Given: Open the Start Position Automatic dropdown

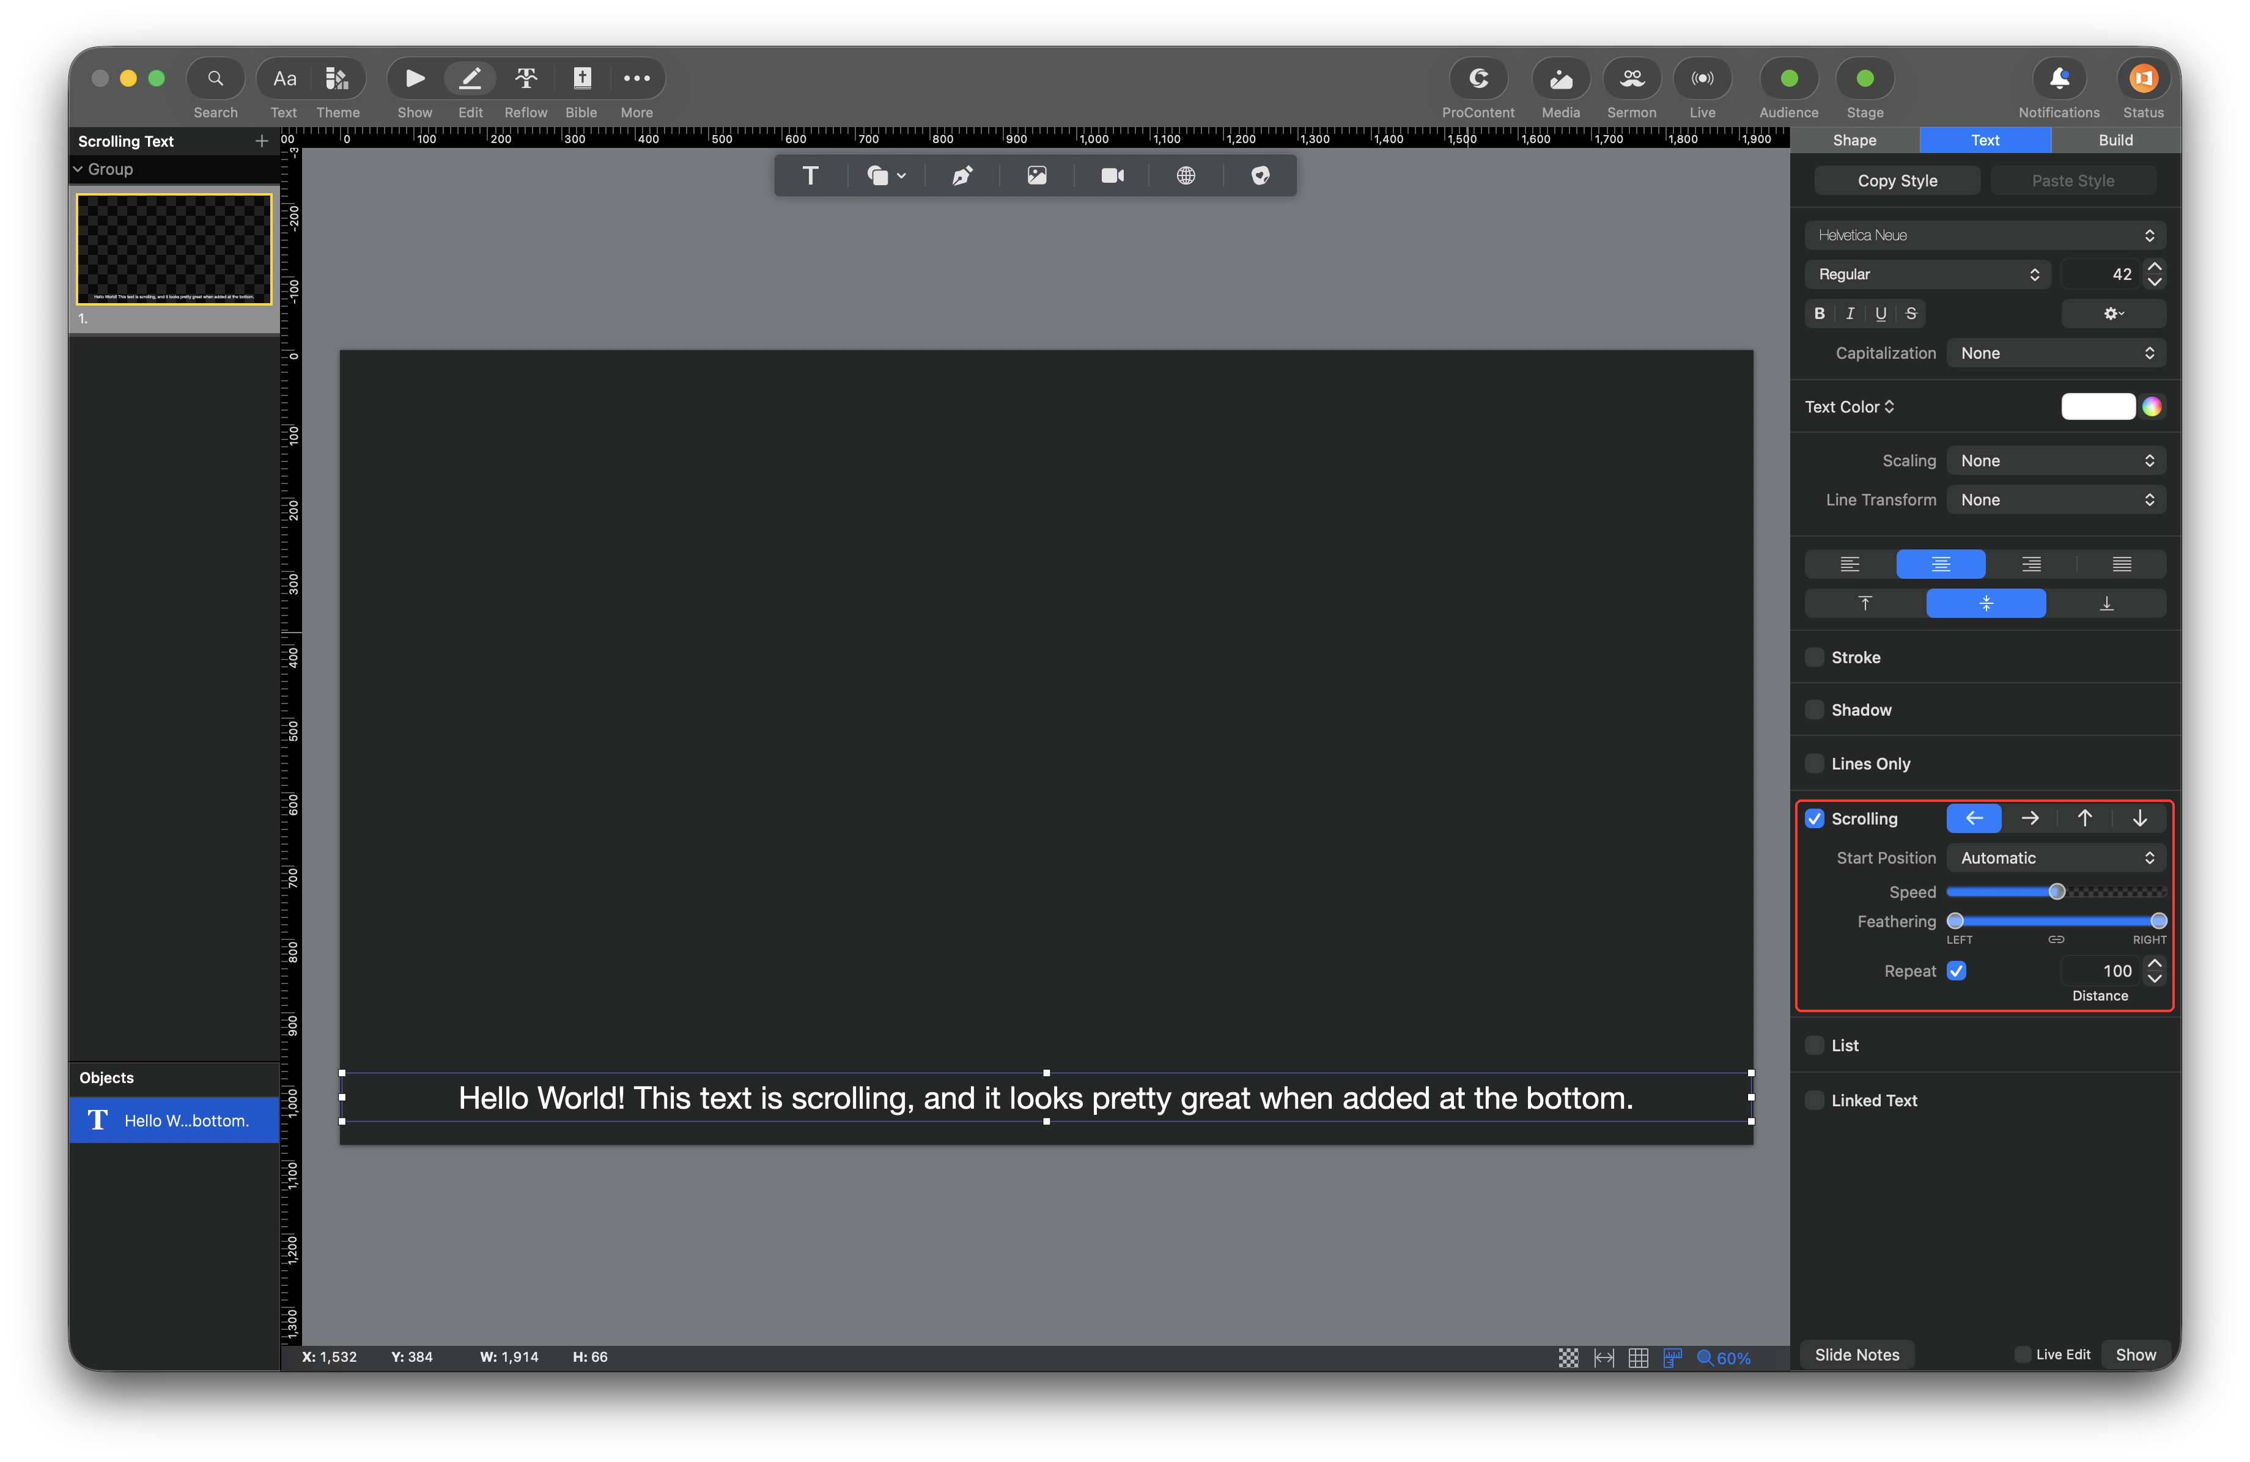Looking at the screenshot, I should [x=2056, y=858].
